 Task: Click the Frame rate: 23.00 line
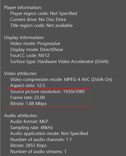coord(27,98)
